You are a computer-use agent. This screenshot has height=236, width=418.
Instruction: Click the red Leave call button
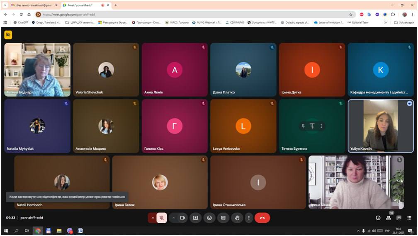click(262, 218)
